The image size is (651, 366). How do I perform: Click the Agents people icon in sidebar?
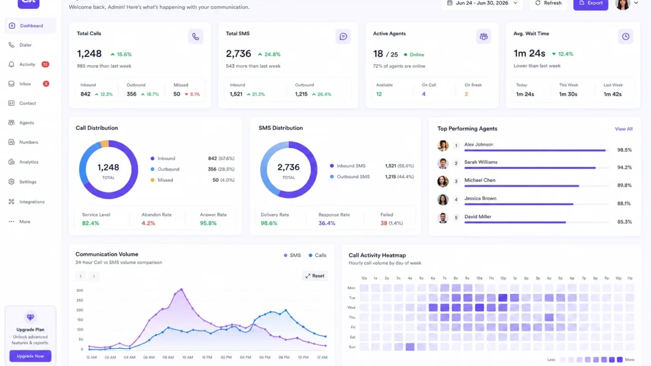[12, 123]
